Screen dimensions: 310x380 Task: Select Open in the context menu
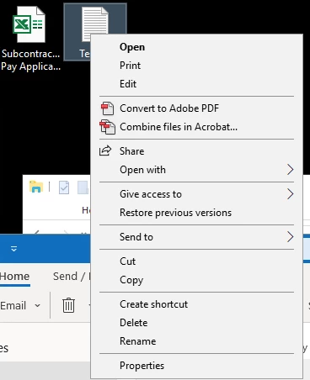click(196, 47)
